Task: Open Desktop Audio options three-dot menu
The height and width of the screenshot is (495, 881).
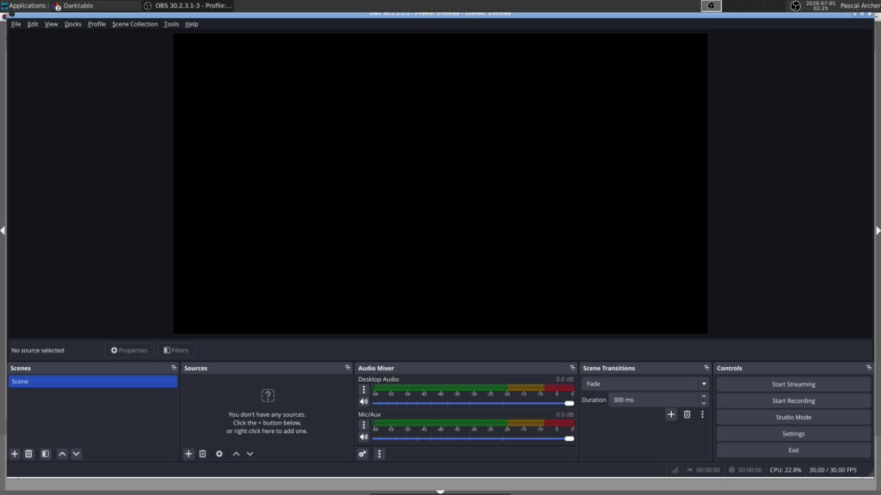Action: (x=364, y=389)
